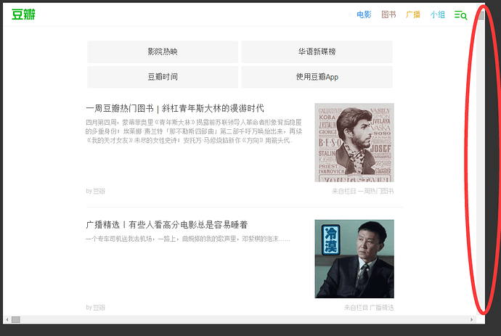Click the horizontal scrollbar left arrow
The image size is (501, 336).
7,319
